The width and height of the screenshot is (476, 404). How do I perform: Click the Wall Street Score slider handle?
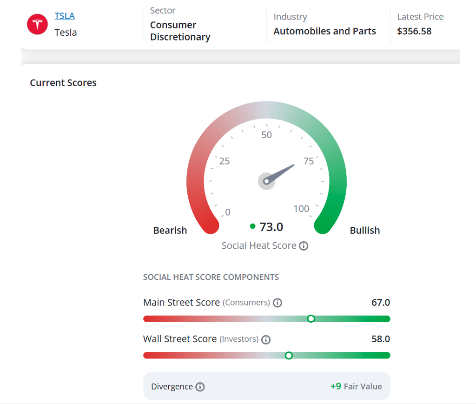pos(289,356)
